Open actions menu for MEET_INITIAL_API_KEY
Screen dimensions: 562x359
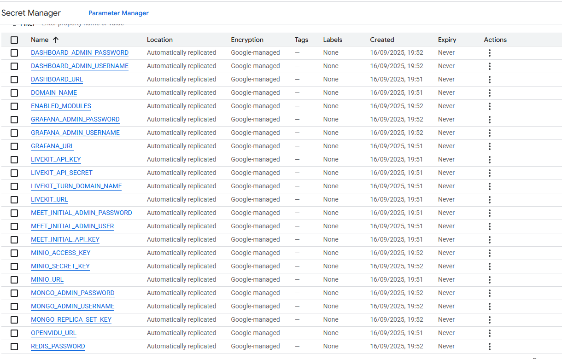coord(489,240)
